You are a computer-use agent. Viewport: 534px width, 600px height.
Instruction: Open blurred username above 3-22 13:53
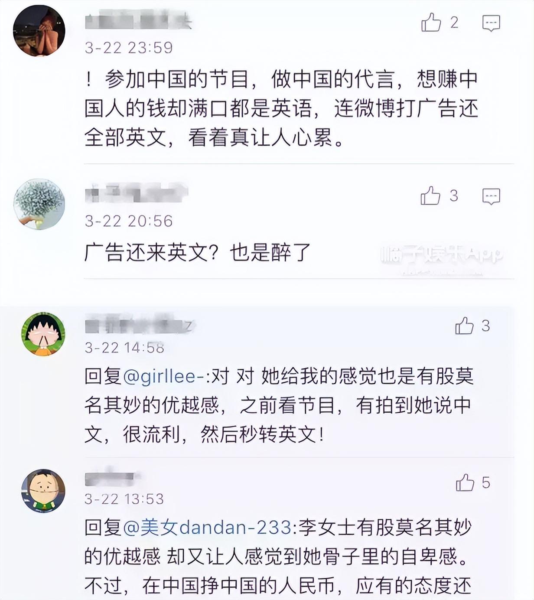point(111,479)
